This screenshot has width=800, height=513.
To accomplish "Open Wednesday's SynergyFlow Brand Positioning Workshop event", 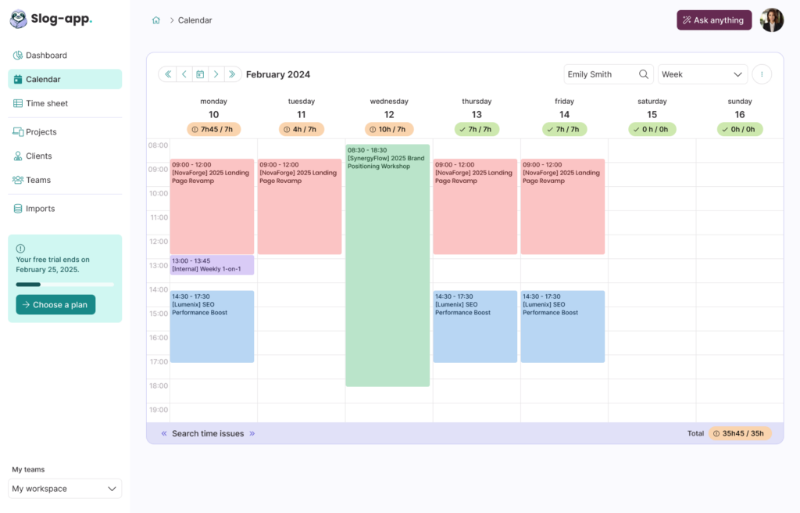I will 387,266.
